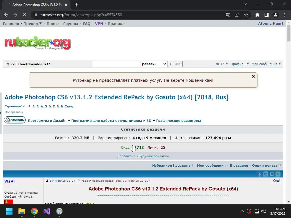Click the post permalink page icon
This screenshot has height=218, width=291.
pos(47,181)
